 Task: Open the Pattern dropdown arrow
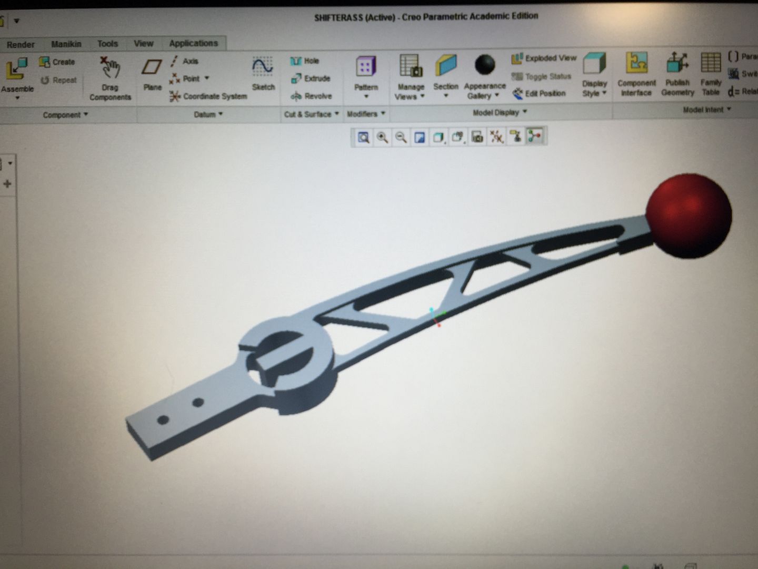pos(366,96)
